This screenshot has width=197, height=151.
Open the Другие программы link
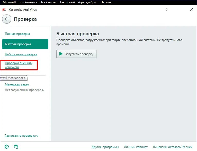point(105,147)
